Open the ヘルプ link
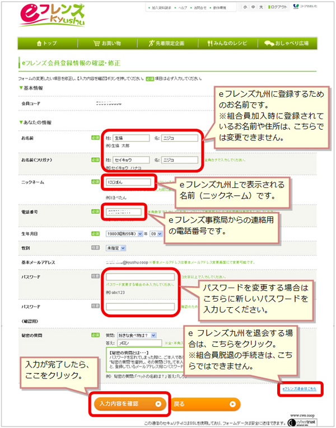This screenshot has height=428, width=336. [x=183, y=8]
